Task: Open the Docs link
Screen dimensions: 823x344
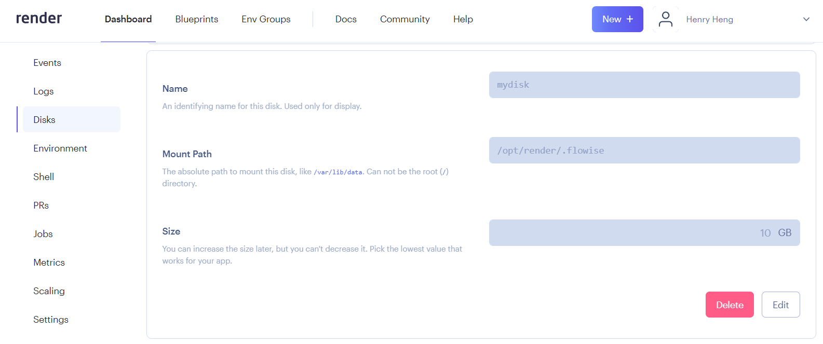Action: 346,19
